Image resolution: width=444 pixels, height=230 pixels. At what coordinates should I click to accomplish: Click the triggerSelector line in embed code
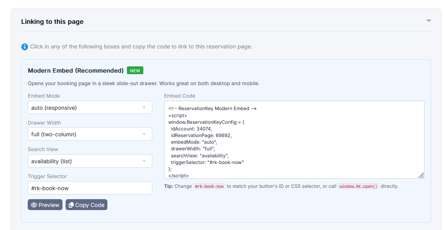click(x=207, y=162)
